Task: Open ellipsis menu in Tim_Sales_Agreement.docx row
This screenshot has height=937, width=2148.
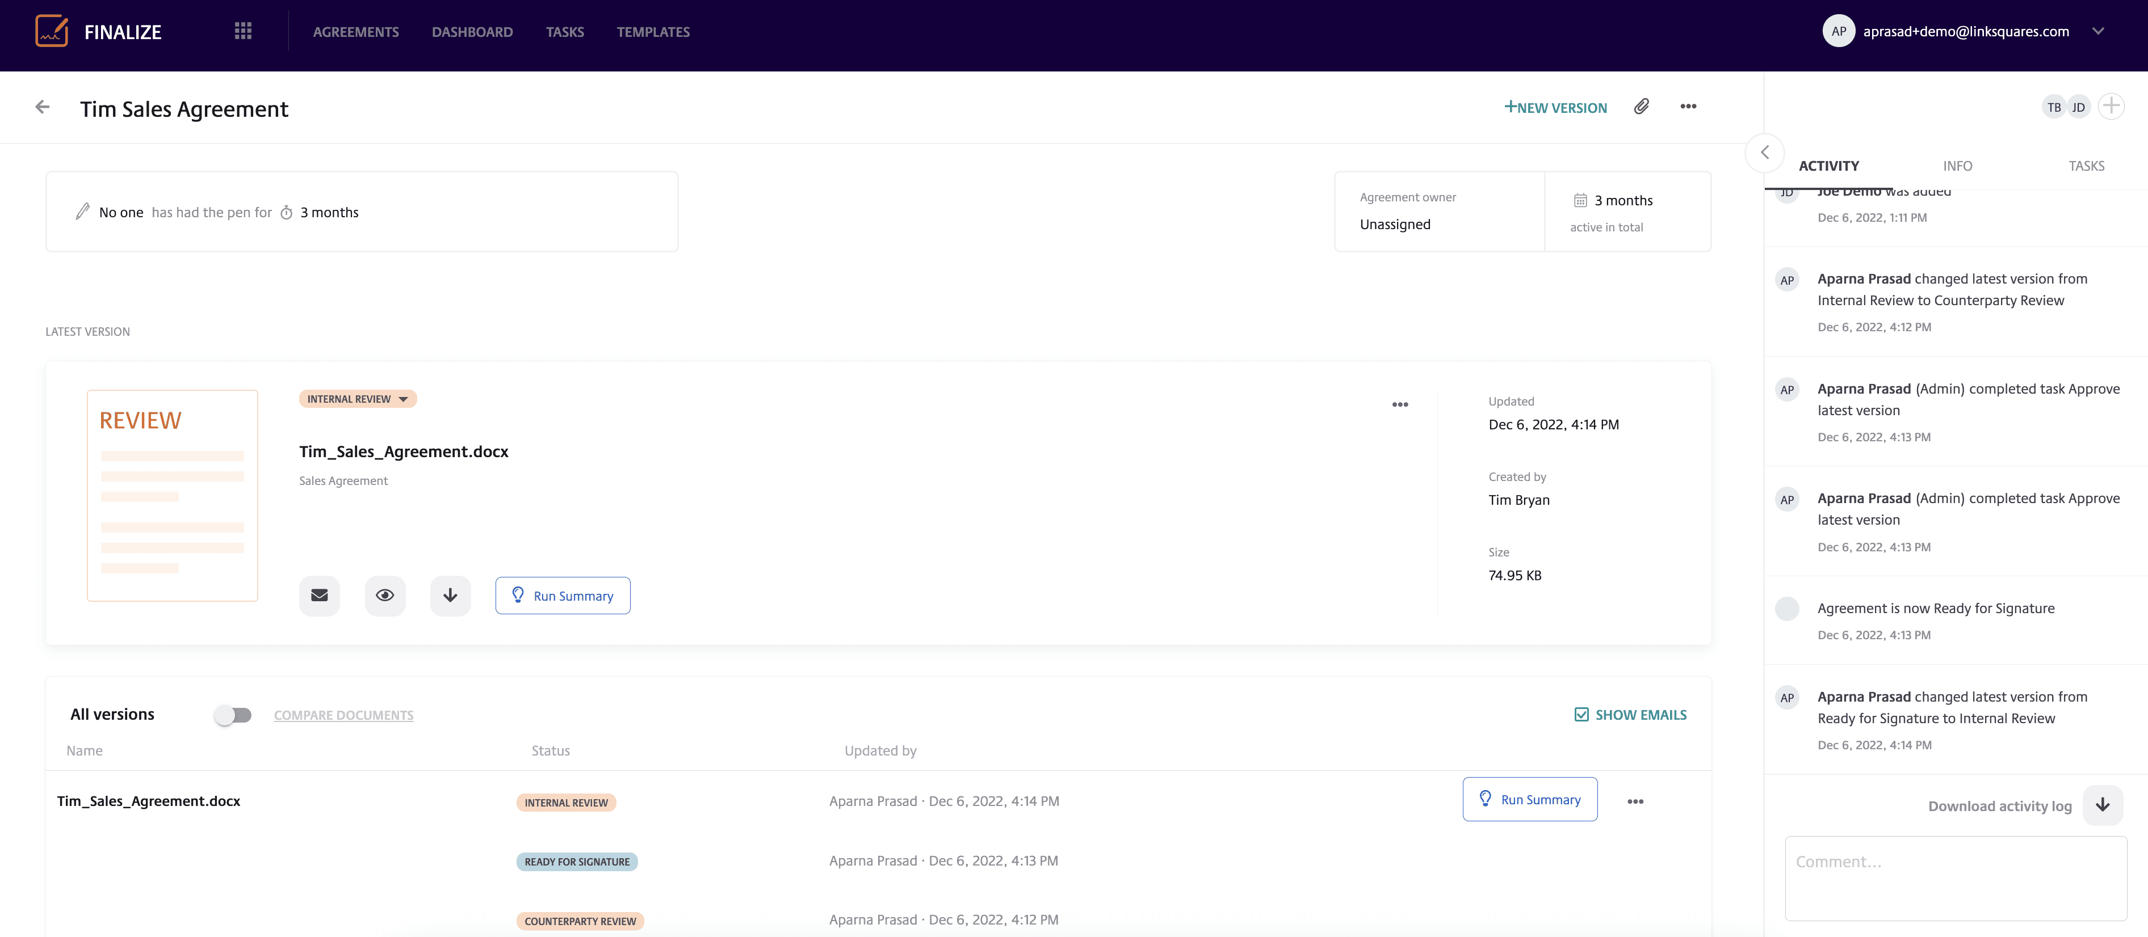Action: point(1635,801)
